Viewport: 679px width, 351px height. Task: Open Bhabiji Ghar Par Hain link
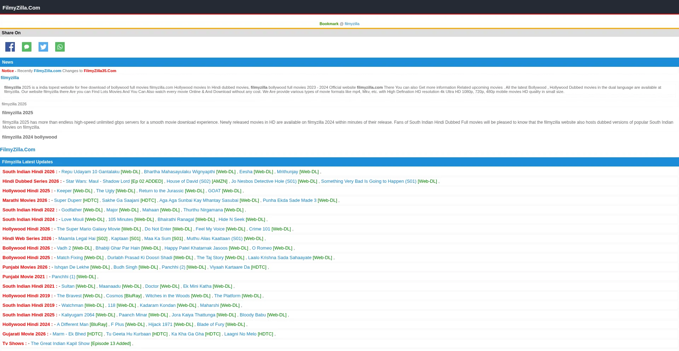118,248
